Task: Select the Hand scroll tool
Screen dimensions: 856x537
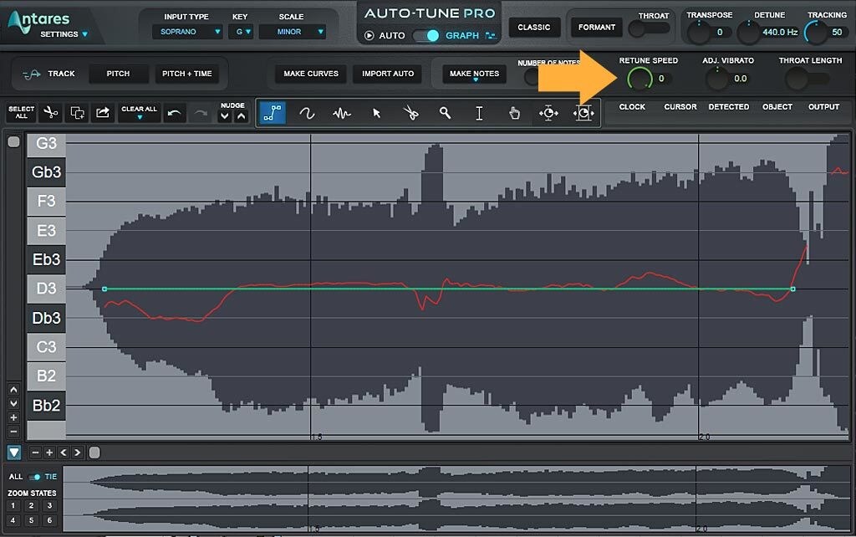Action: [x=514, y=113]
